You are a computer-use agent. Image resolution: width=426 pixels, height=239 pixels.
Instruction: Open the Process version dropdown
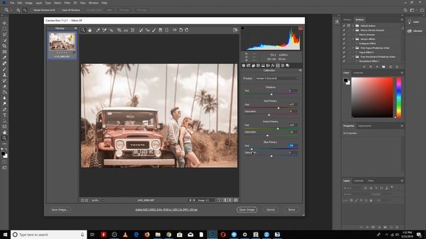(277, 78)
